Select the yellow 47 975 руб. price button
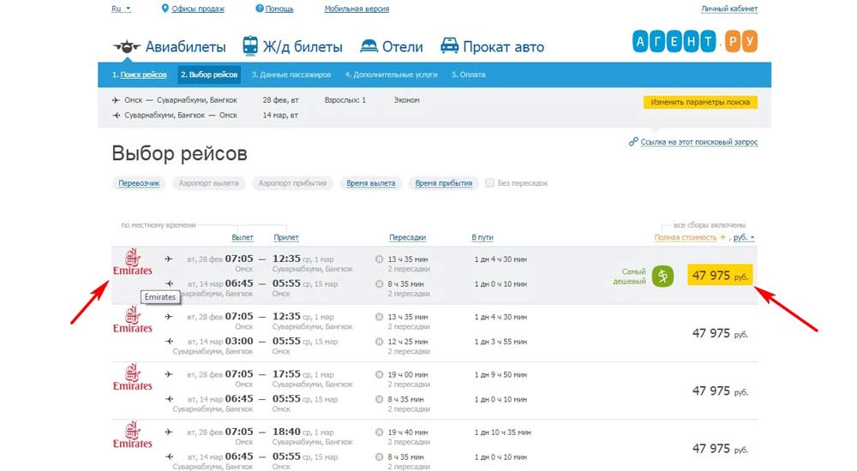The height and width of the screenshot is (471, 857). 720,276
